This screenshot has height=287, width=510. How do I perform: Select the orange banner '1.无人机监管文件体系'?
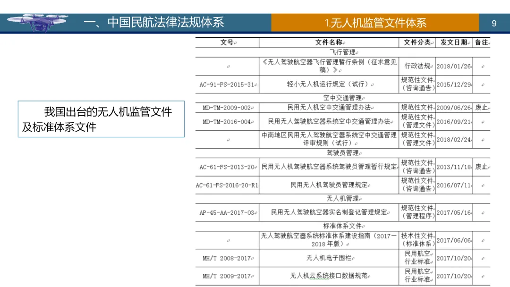375,23
